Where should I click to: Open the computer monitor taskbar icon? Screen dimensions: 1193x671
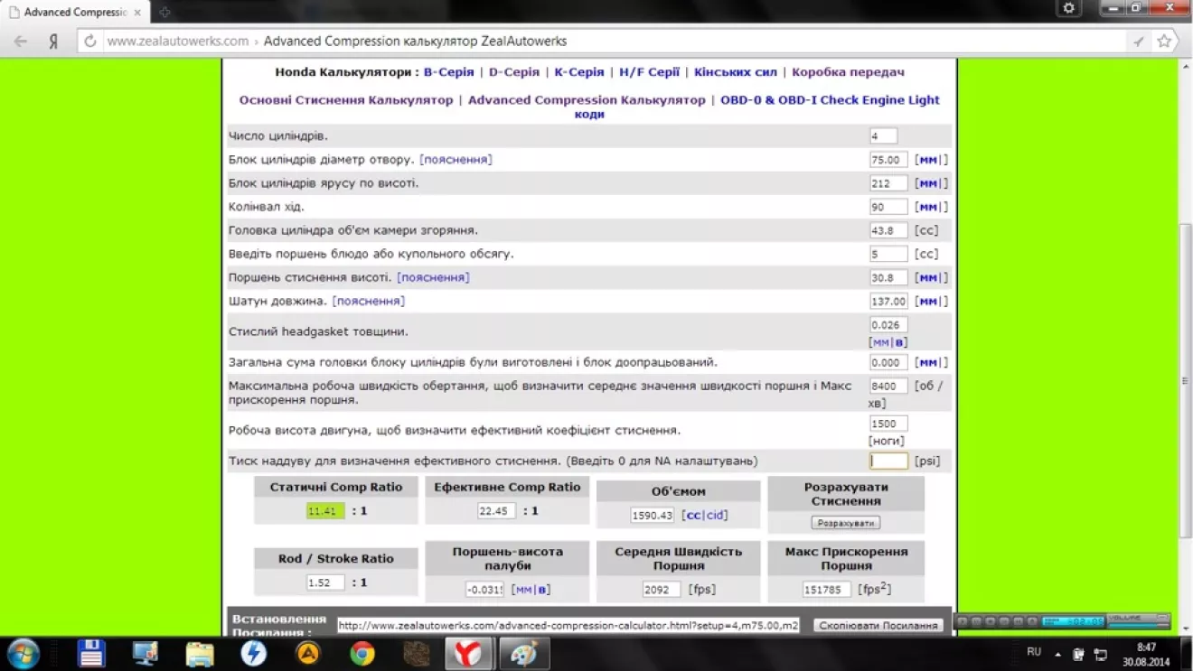coord(146,653)
